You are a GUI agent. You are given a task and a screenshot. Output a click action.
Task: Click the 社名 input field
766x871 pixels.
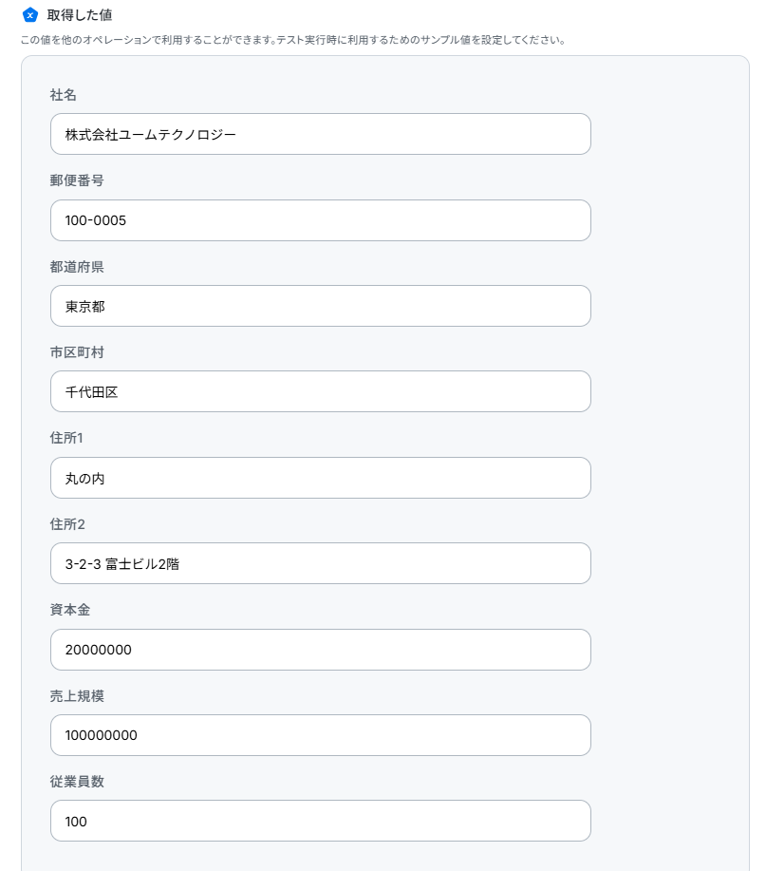[320, 134]
